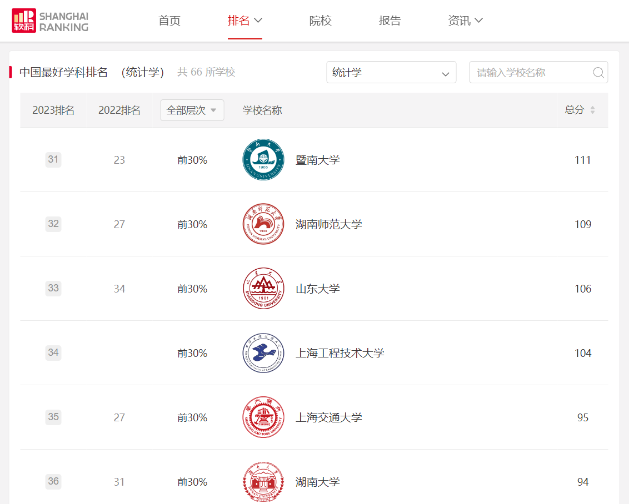Screen dimensions: 629x504
Task: Open the 统计学 subject dropdown
Action: [x=391, y=73]
